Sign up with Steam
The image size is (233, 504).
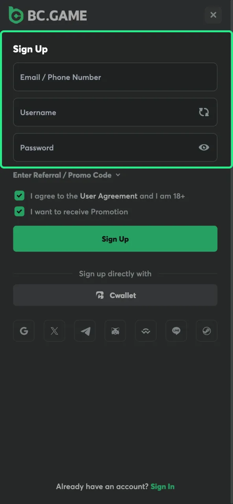(206, 331)
